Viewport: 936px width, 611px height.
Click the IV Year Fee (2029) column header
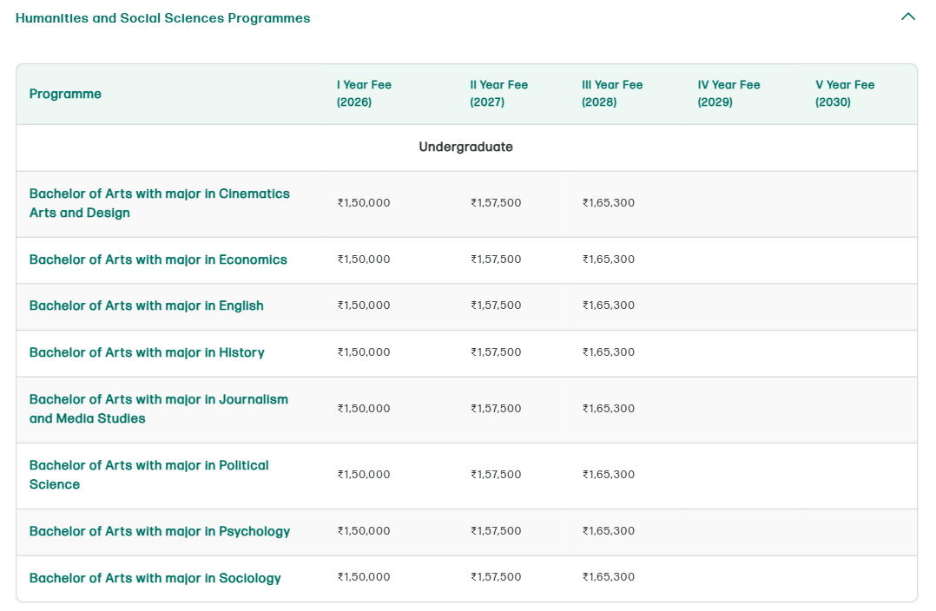728,94
